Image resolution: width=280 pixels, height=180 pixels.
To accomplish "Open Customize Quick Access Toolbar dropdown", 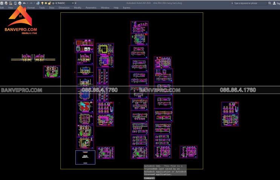I will (75, 3).
